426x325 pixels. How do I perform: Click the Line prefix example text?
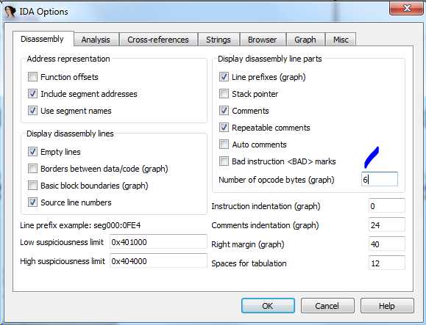[80, 225]
